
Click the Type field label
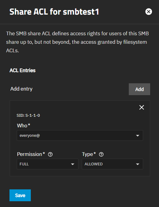pyautogui.click(x=89, y=154)
